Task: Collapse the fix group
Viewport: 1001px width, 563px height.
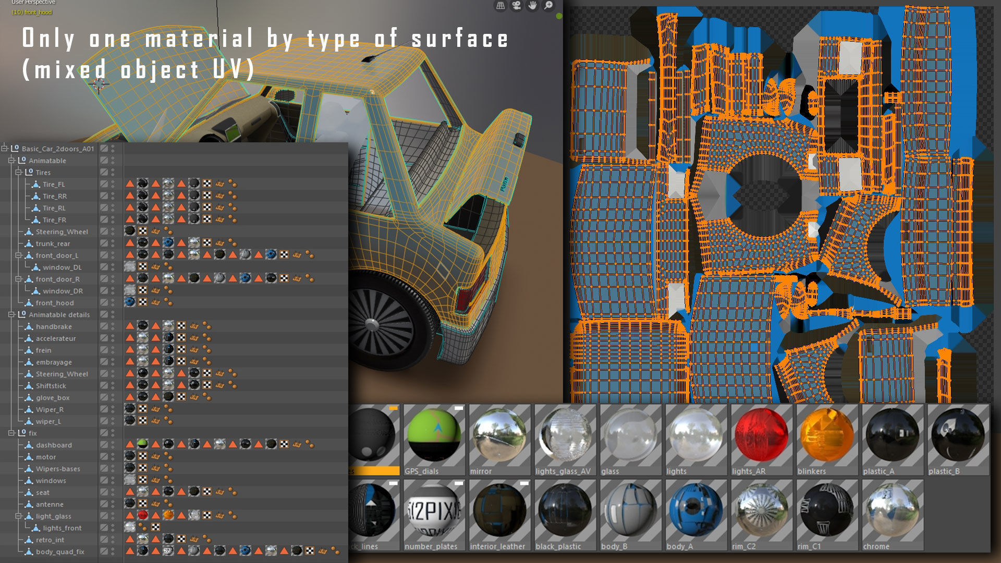Action: (x=11, y=433)
